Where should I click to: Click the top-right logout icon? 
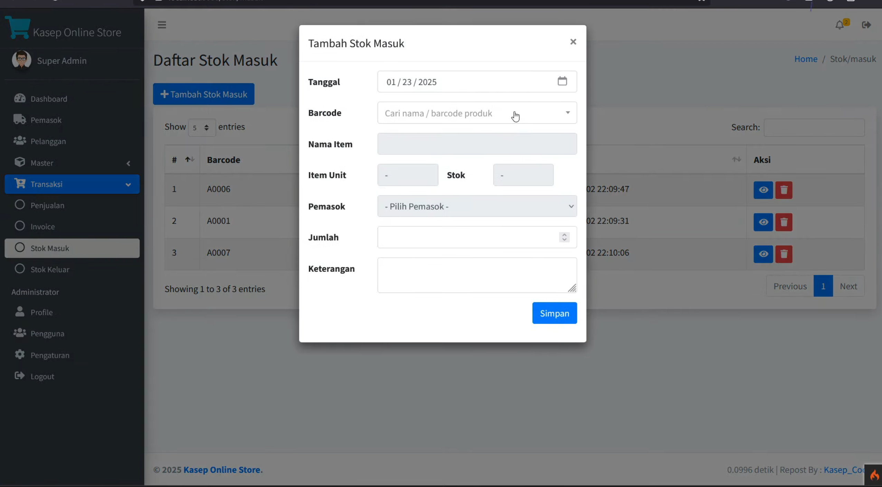click(866, 25)
